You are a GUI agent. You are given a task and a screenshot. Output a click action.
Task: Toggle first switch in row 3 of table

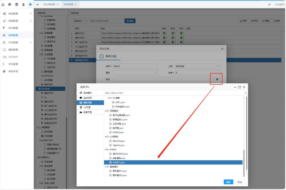(x=165, y=42)
